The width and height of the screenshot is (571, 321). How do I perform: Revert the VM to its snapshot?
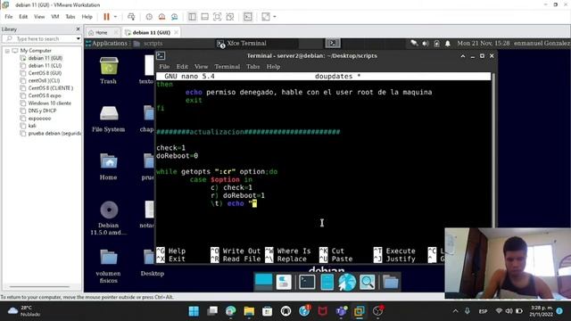coord(161,17)
